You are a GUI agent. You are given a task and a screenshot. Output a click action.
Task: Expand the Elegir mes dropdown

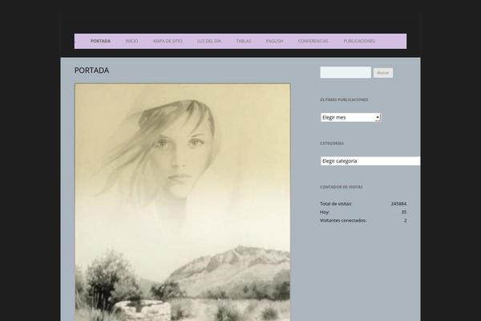(350, 117)
